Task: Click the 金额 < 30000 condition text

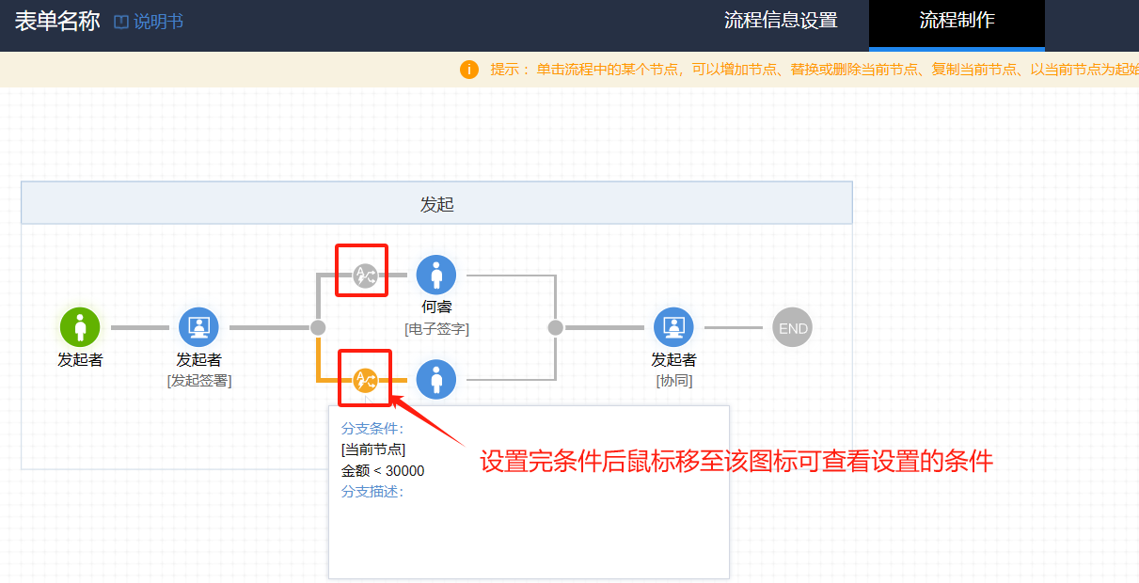Action: click(x=383, y=470)
